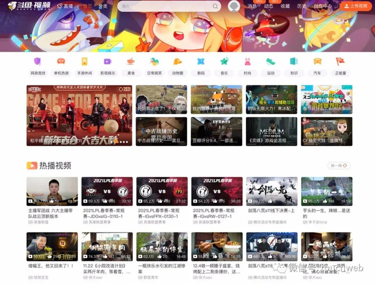Click the 上传视频 upload button
375x284 pixels.
pyautogui.click(x=356, y=6)
